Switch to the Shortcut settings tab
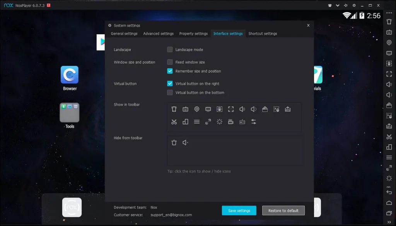Viewport: 396px width, 226px height. pos(263,34)
